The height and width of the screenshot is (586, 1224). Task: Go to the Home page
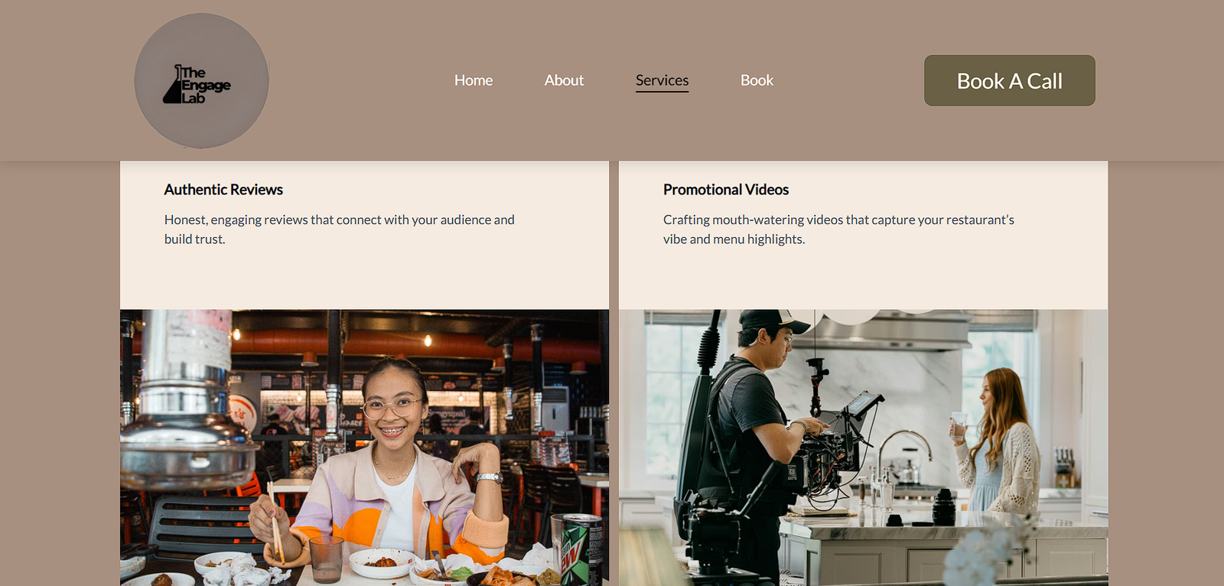pyautogui.click(x=474, y=80)
